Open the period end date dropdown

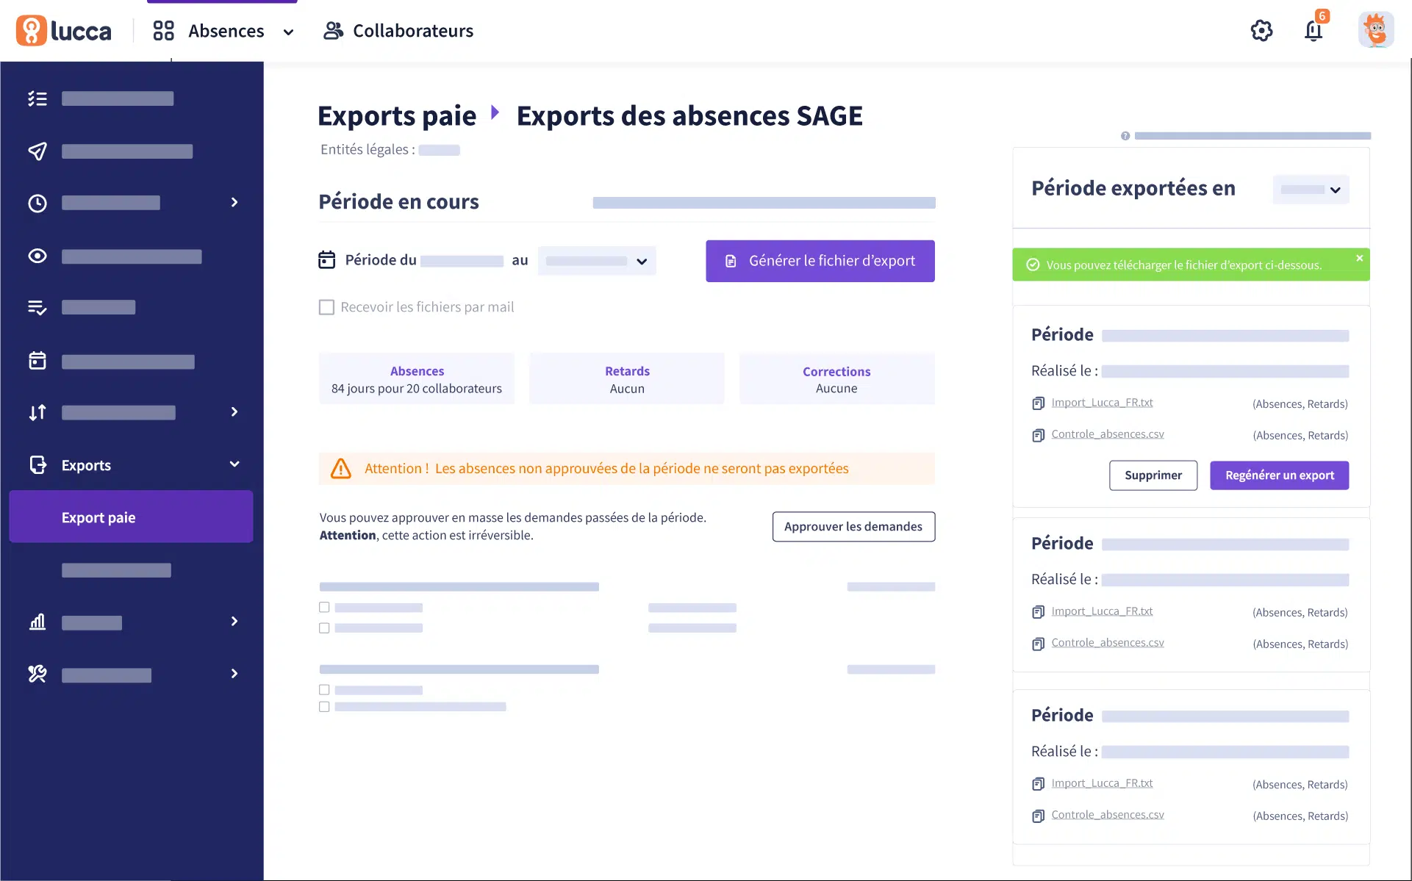click(x=596, y=261)
